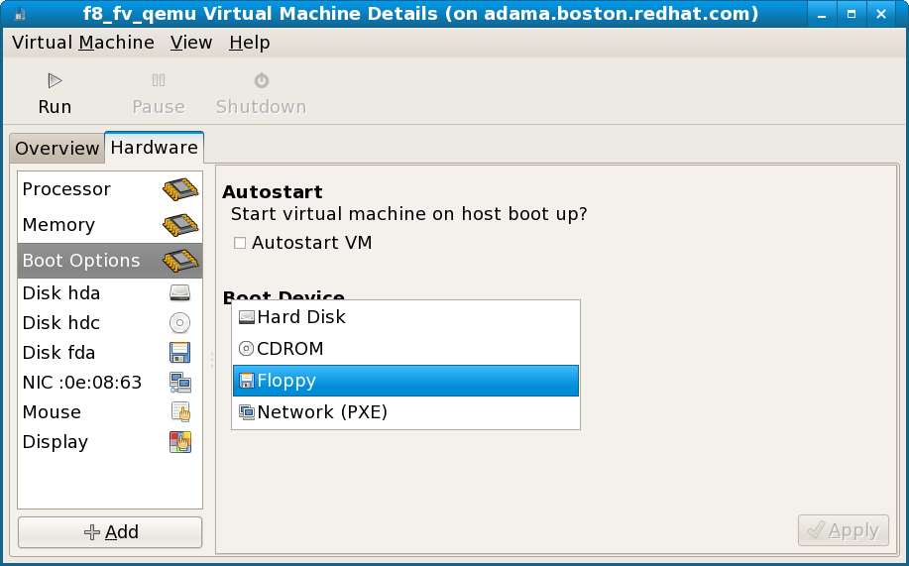Image resolution: width=909 pixels, height=566 pixels.
Task: Select the Memory chip icon
Action: [180, 225]
